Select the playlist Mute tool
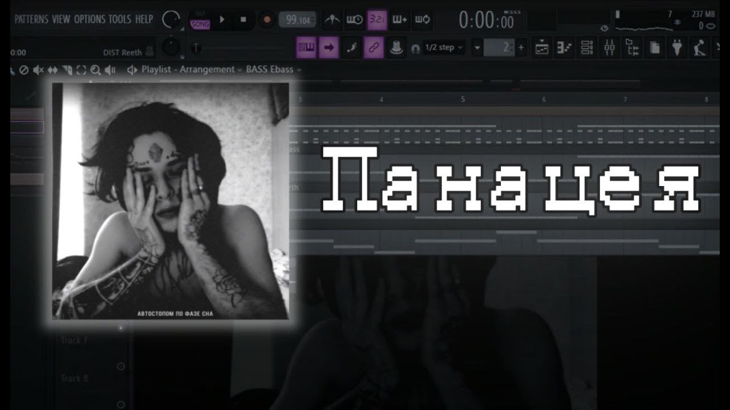The image size is (730, 410). 38,70
